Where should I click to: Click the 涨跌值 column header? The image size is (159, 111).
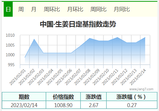point(93,97)
